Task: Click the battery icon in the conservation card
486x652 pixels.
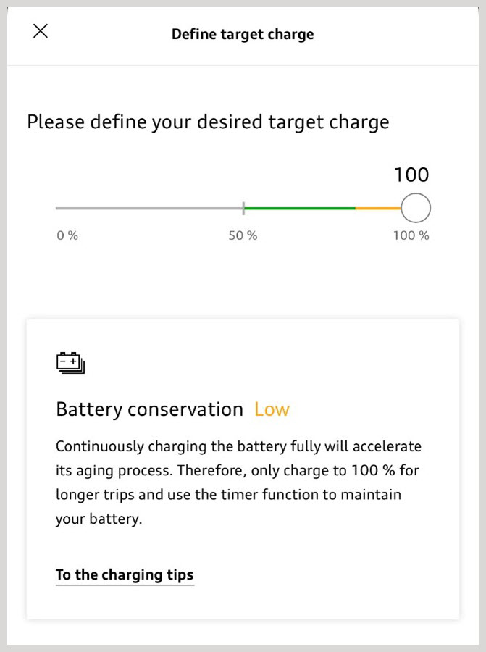Action: [70, 362]
